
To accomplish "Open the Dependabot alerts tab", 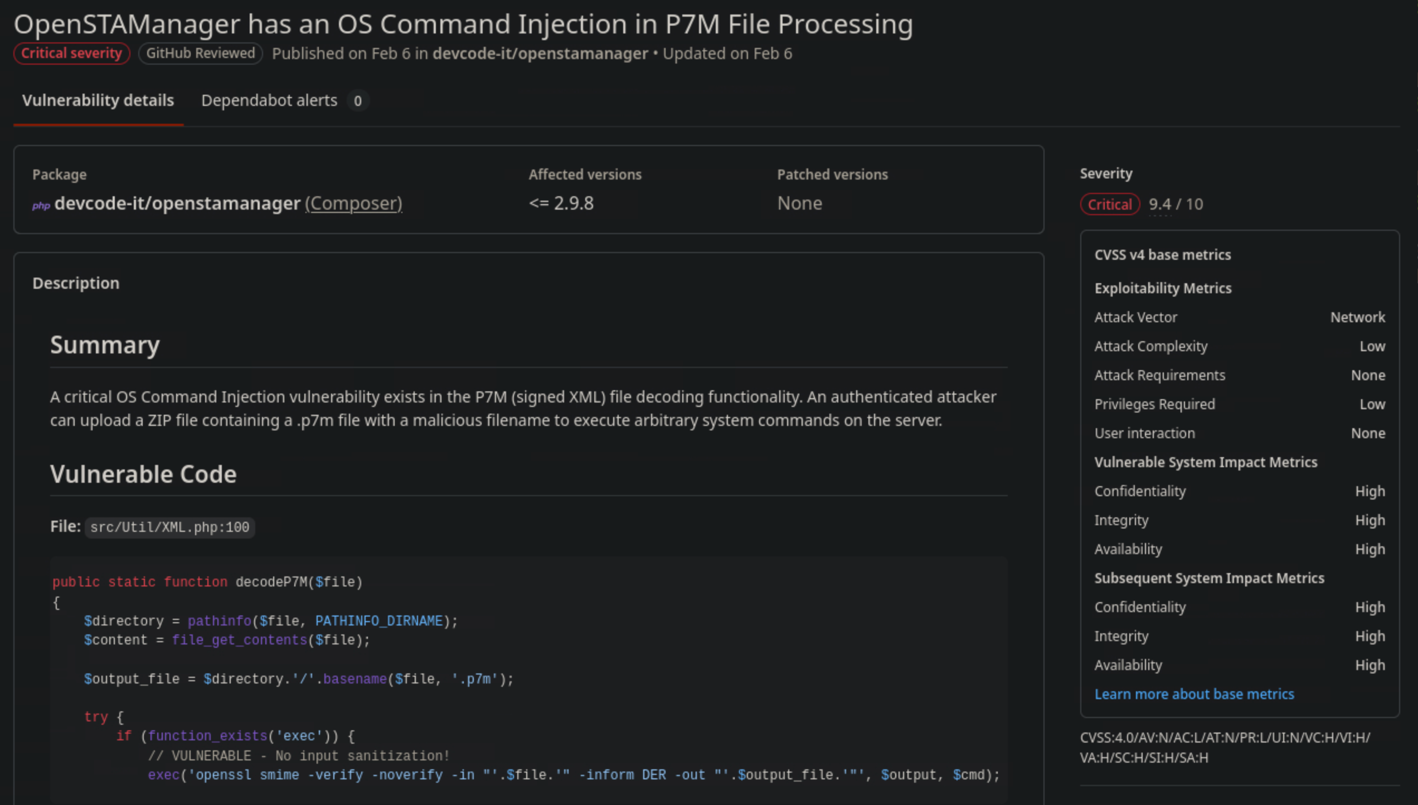I will tap(269, 100).
